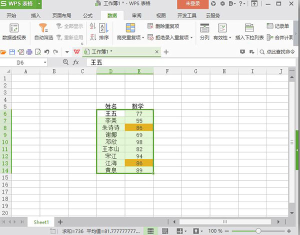Switch to the 页面布局 ribbon tab

tap(62, 15)
